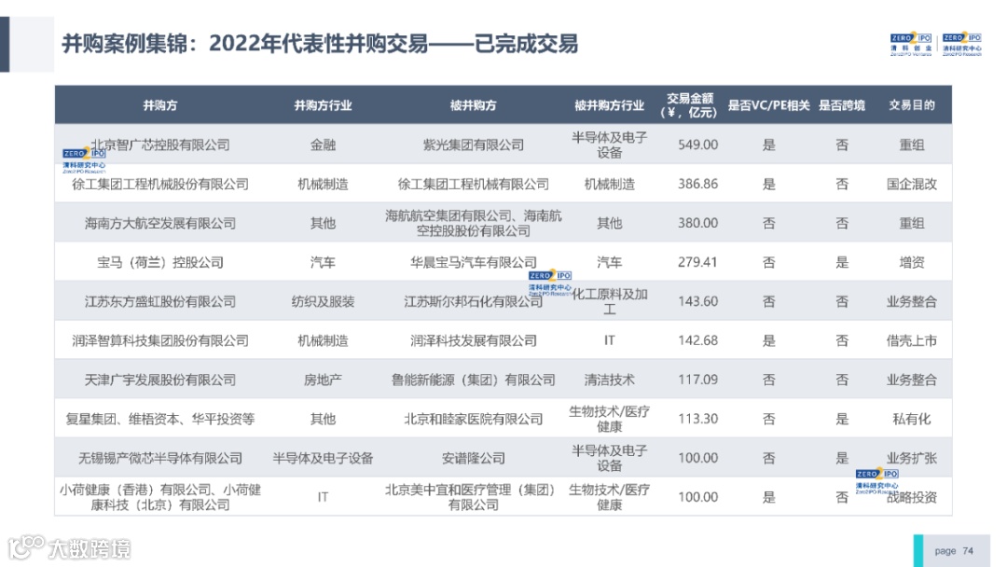Select cell 润泽科技发展有限公司
This screenshot has height=567, width=1007.
pos(474,340)
